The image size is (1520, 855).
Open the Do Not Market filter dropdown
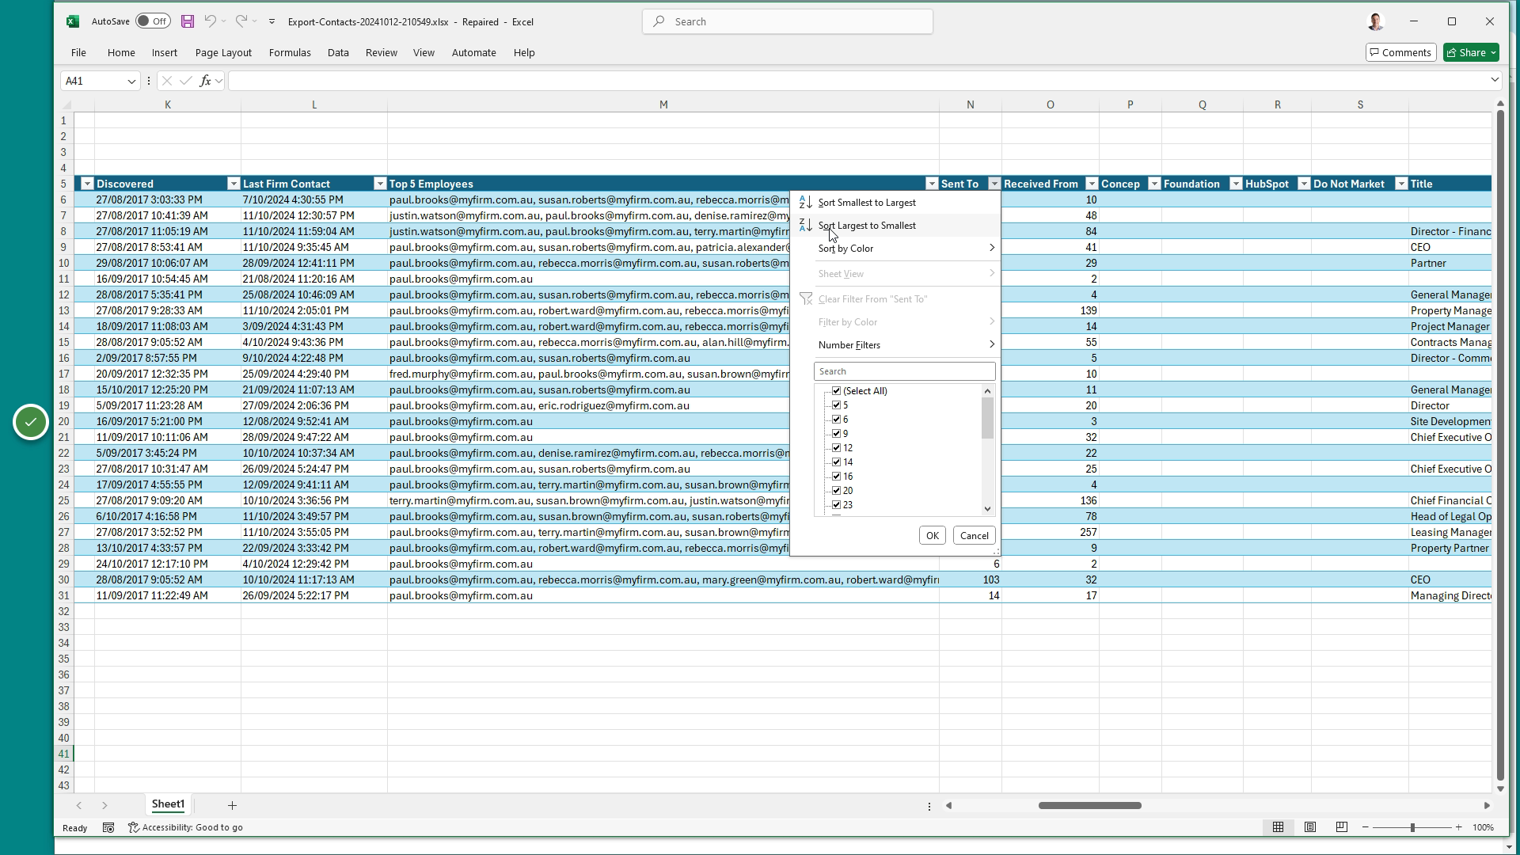pos(1400,184)
